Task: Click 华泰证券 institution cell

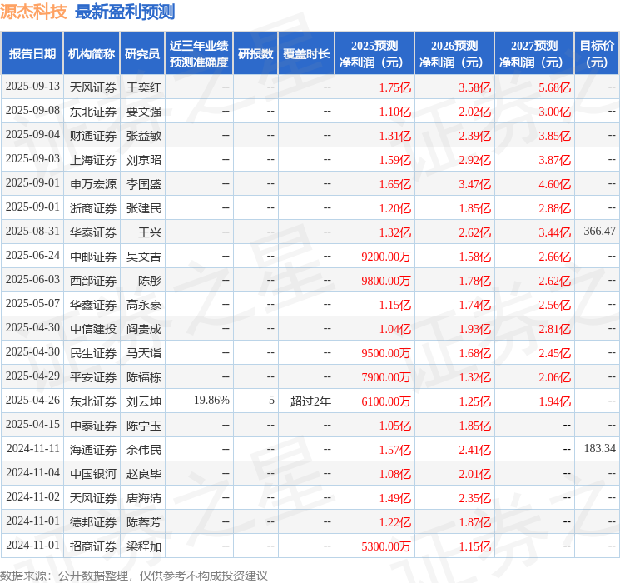Action: (93, 232)
